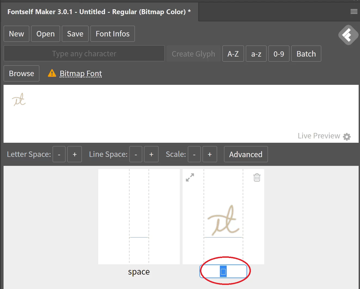Open the panel flyout menu icon

click(354, 11)
